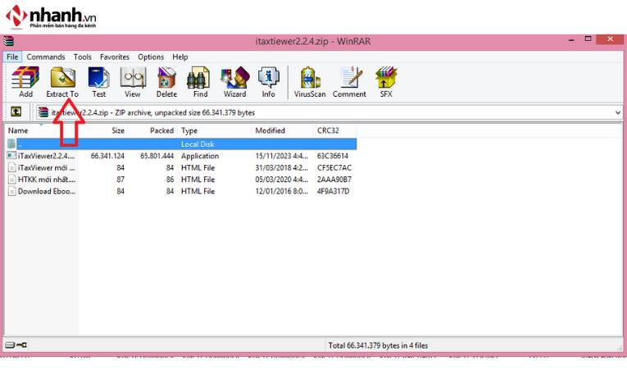Click the CRC32 value 2AAA90B7
This screenshot has width=627, height=392.
334,180
